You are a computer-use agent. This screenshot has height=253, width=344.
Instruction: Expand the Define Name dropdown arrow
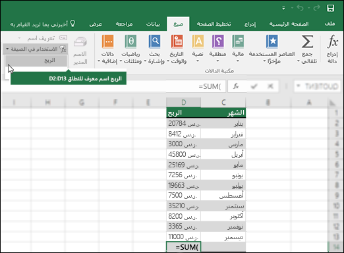(x=19, y=38)
